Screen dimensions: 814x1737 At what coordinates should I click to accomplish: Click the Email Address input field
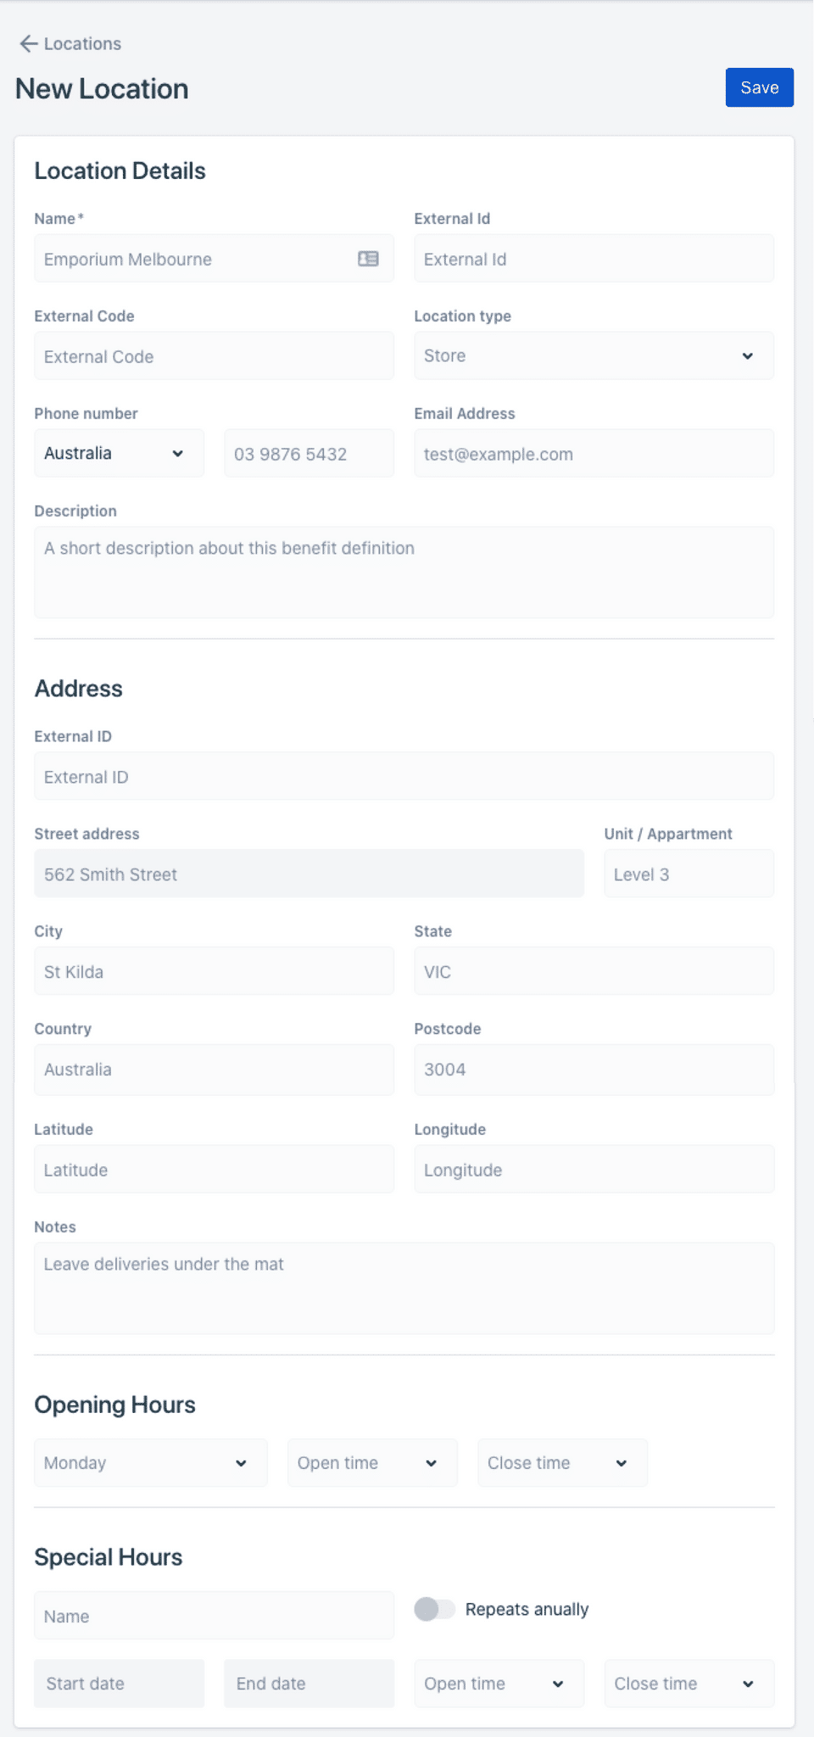click(594, 454)
